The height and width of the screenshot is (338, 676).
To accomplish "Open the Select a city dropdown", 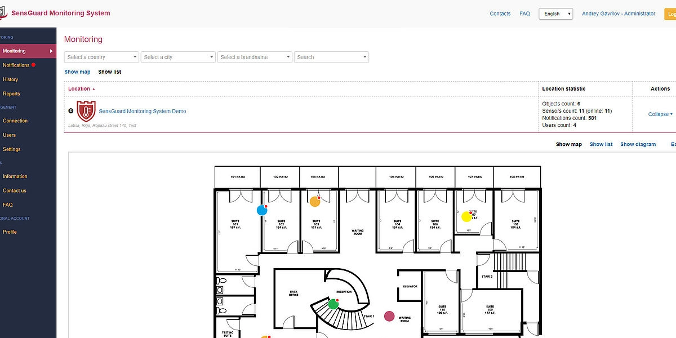I will coord(178,57).
